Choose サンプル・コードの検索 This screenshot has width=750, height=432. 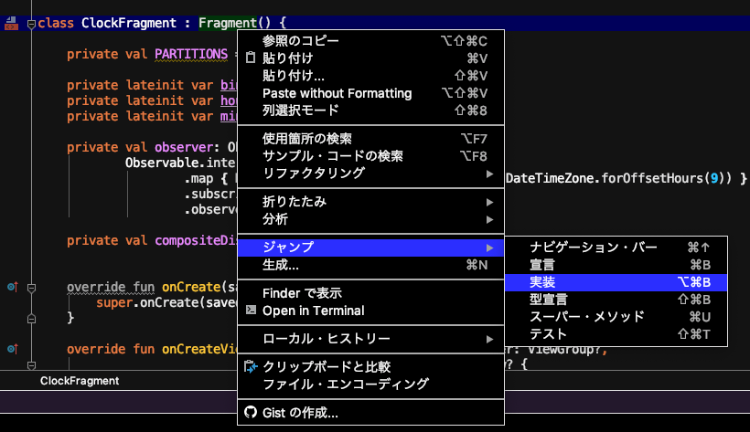click(370, 156)
